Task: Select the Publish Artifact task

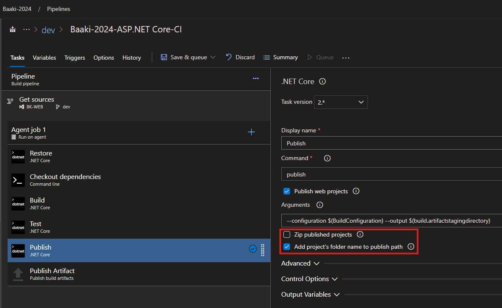Action: (x=139, y=274)
